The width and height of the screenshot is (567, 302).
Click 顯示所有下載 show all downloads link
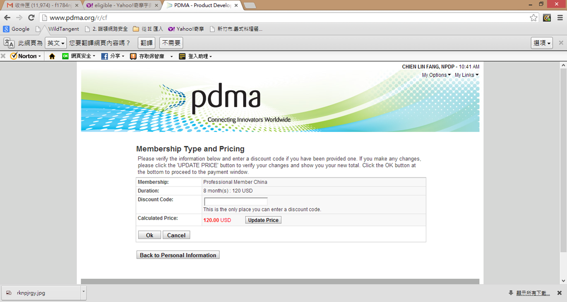click(x=533, y=293)
